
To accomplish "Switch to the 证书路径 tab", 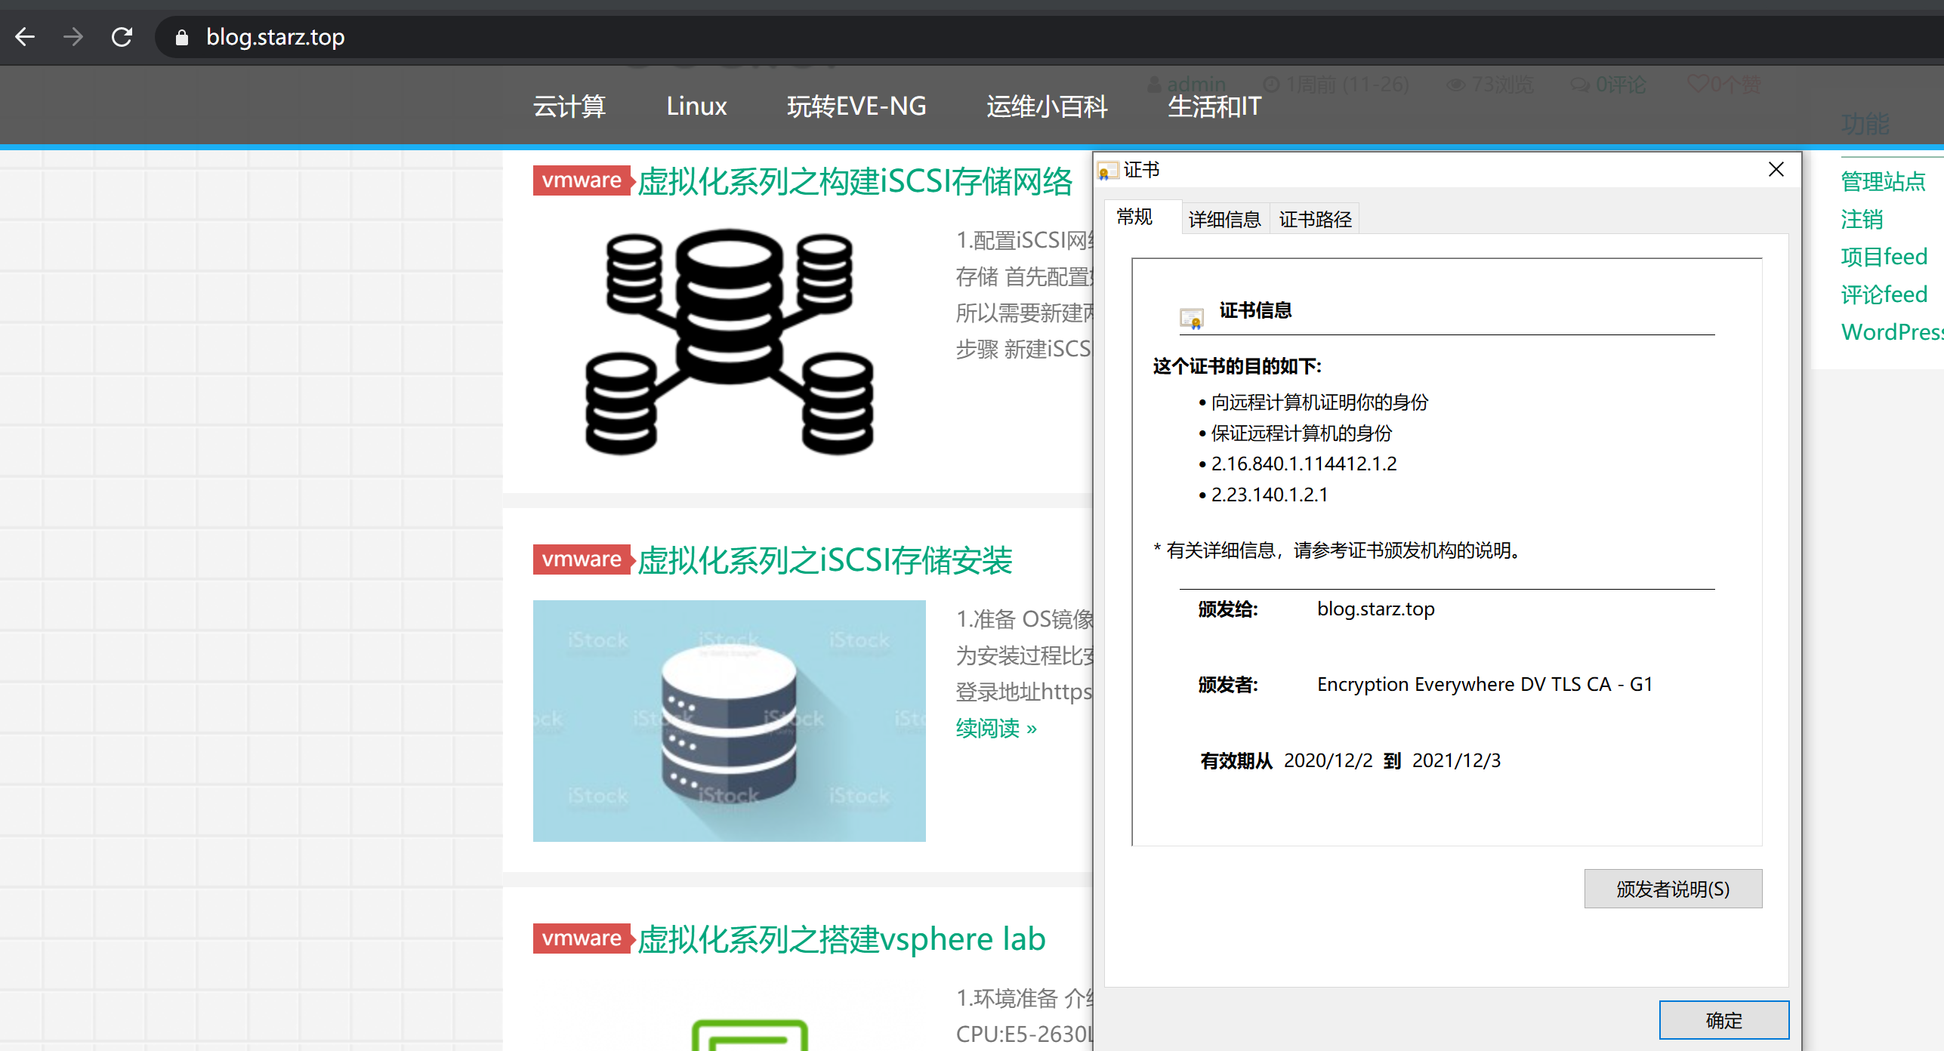I will pos(1315,220).
